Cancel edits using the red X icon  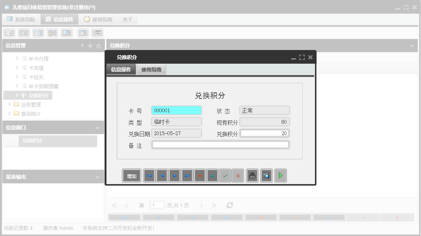tap(238, 175)
